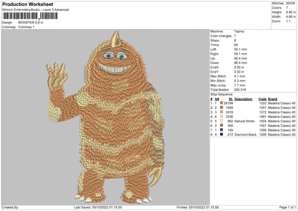Click the "Code" column header
The image size is (298, 211).
[x=262, y=99]
